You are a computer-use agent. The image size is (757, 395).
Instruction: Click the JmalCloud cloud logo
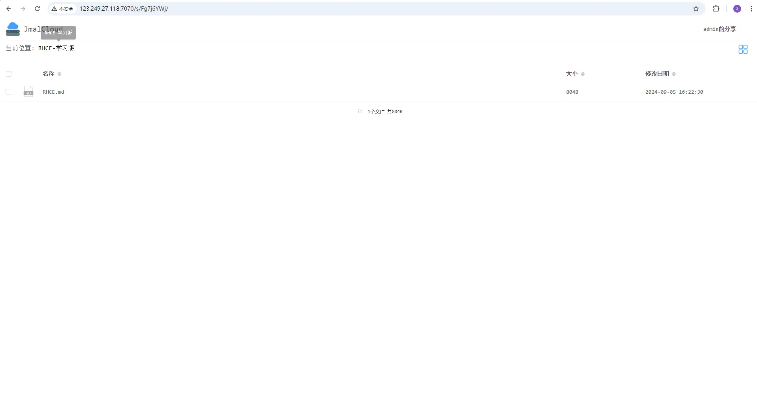13,29
